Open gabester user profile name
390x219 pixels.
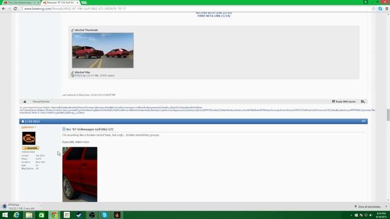click(x=27, y=127)
